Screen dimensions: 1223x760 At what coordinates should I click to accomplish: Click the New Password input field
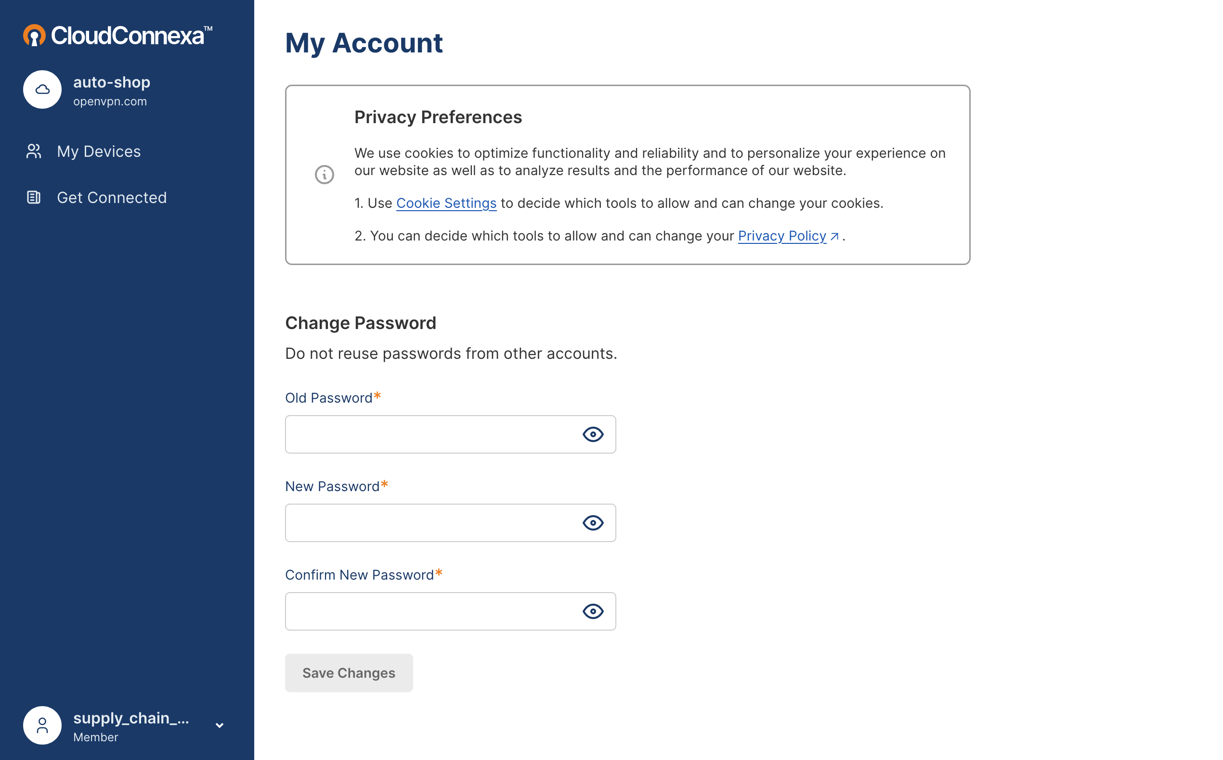(449, 523)
